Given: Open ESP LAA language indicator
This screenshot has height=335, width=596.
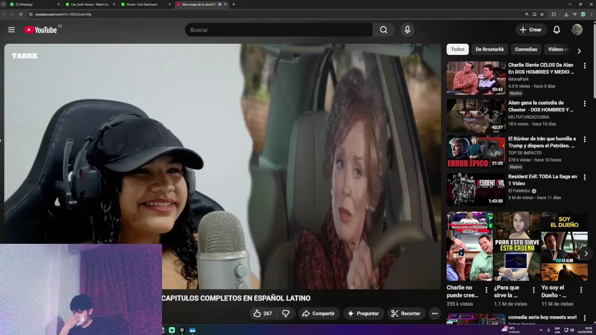Looking at the screenshot, I should (557, 330).
